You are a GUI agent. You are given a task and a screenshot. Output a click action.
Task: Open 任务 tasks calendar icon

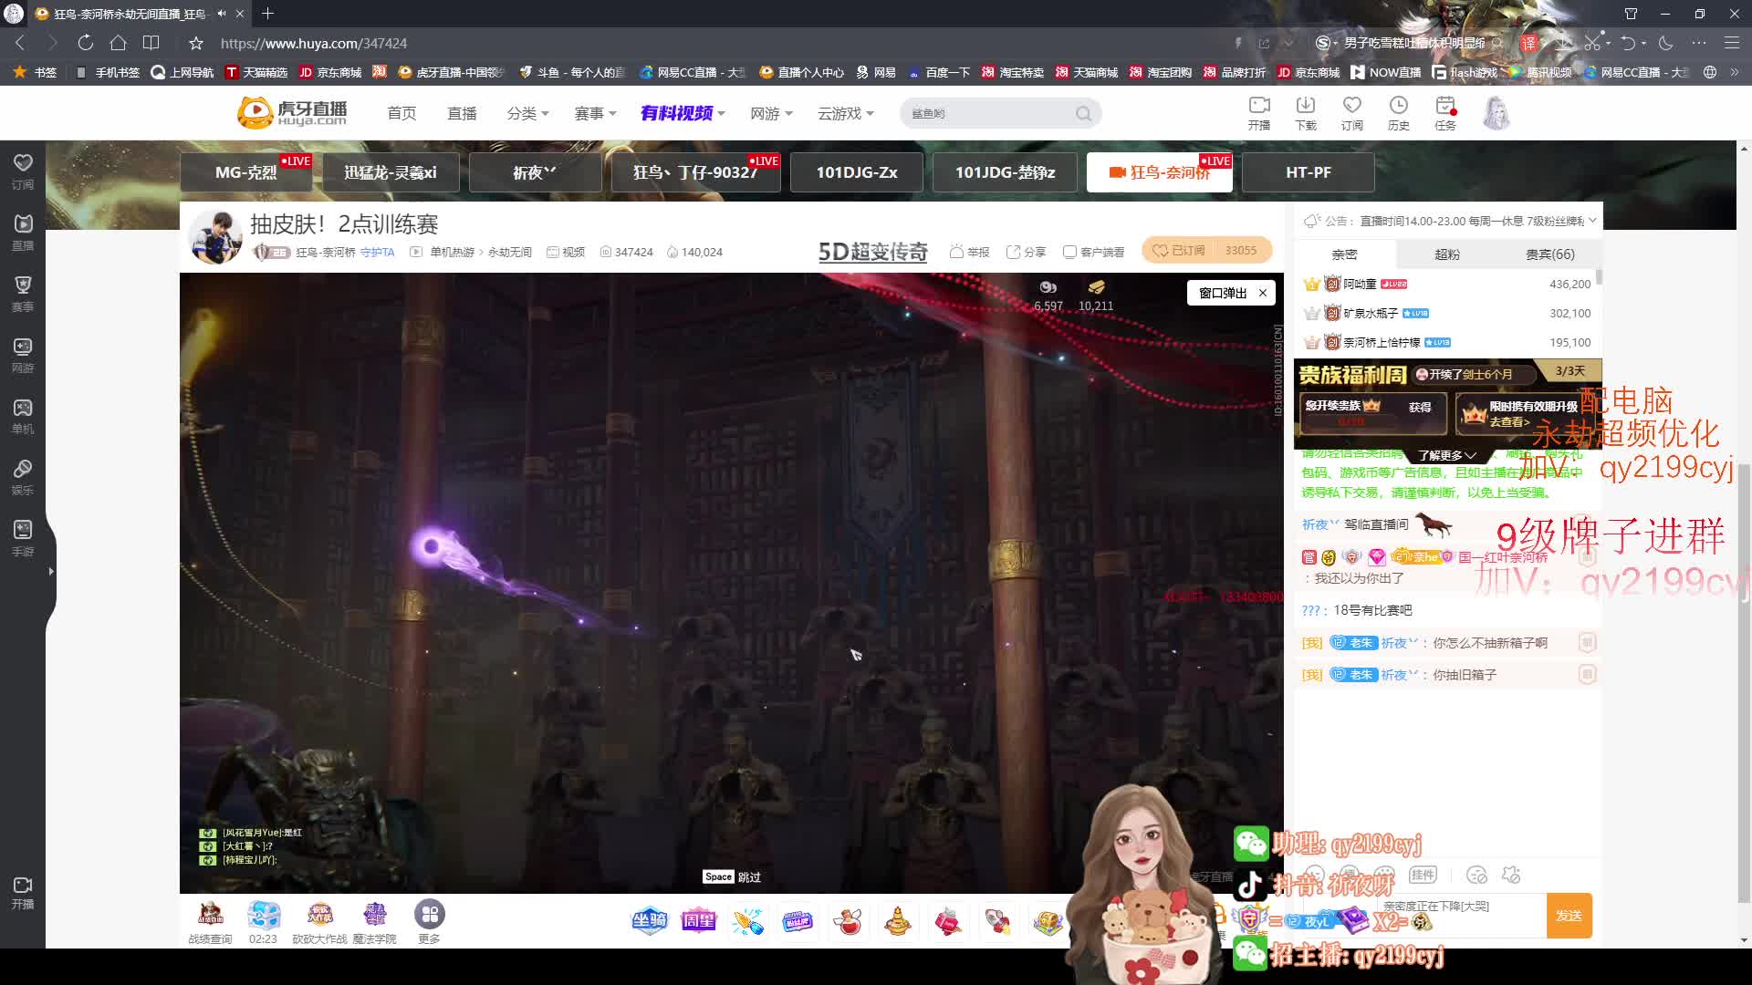coord(1445,113)
